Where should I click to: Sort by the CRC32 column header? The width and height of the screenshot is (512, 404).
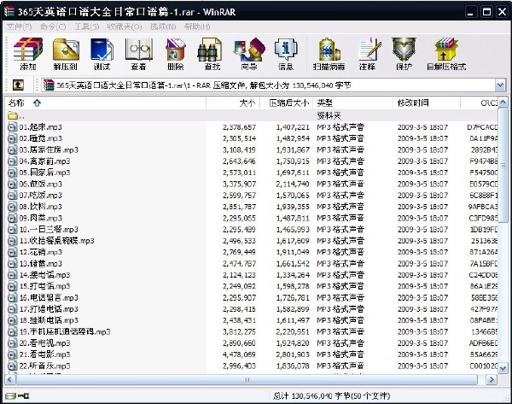[480, 103]
